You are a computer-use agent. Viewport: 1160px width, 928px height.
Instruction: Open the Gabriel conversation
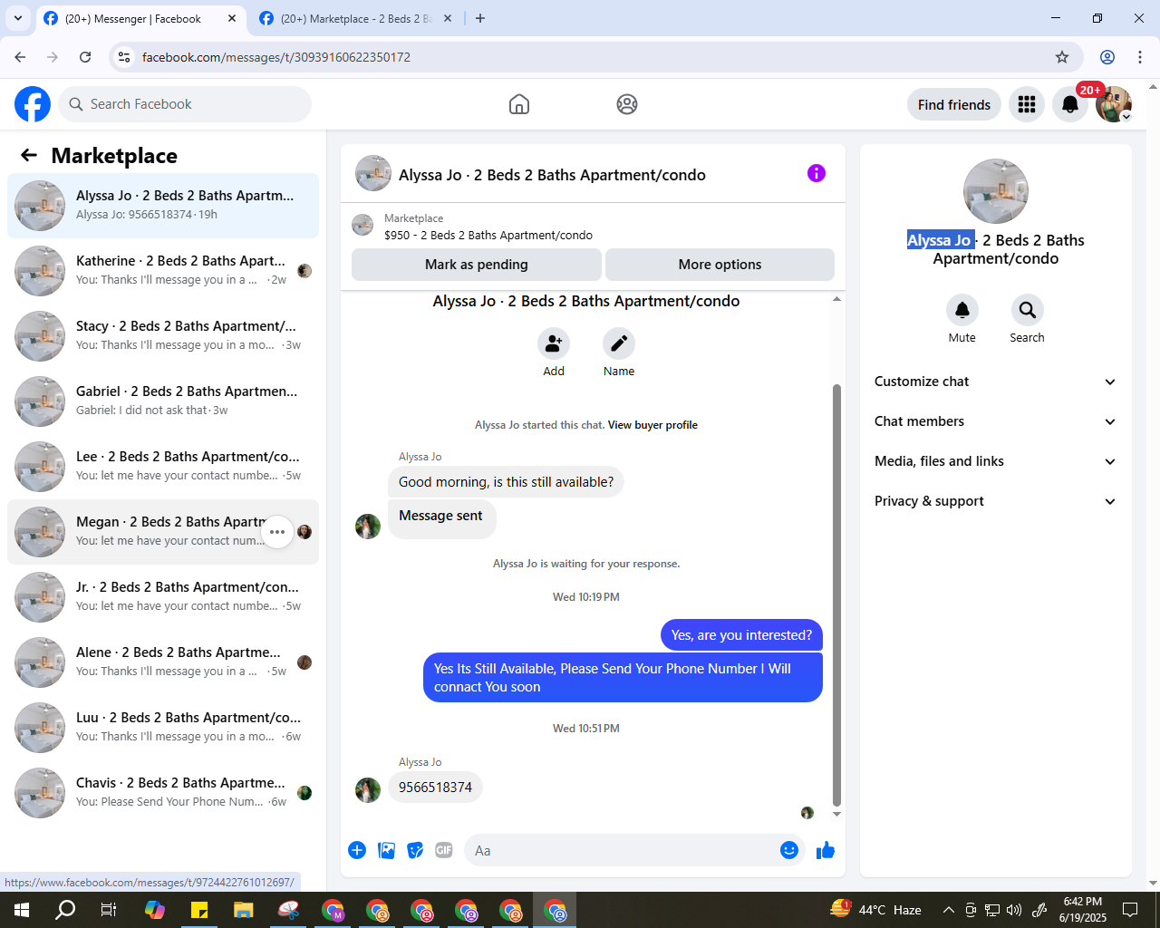pos(163,401)
